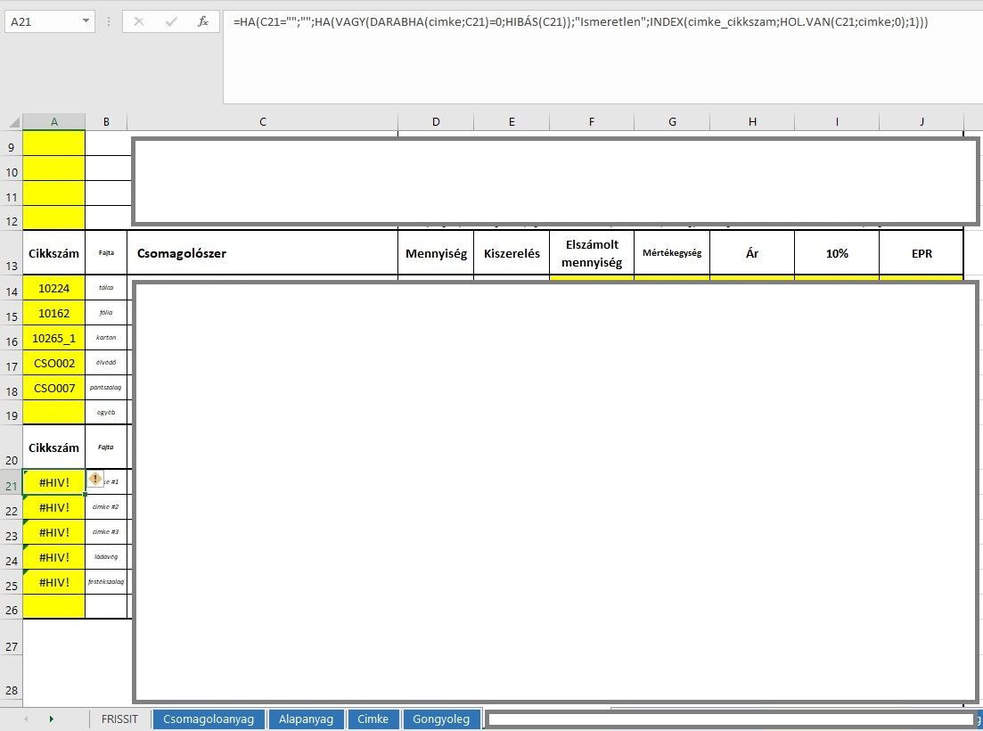The width and height of the screenshot is (983, 731).
Task: Click the Csomagolószer header cell
Action: point(263,253)
